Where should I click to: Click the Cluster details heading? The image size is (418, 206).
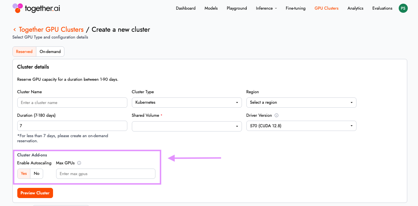(x=33, y=67)
